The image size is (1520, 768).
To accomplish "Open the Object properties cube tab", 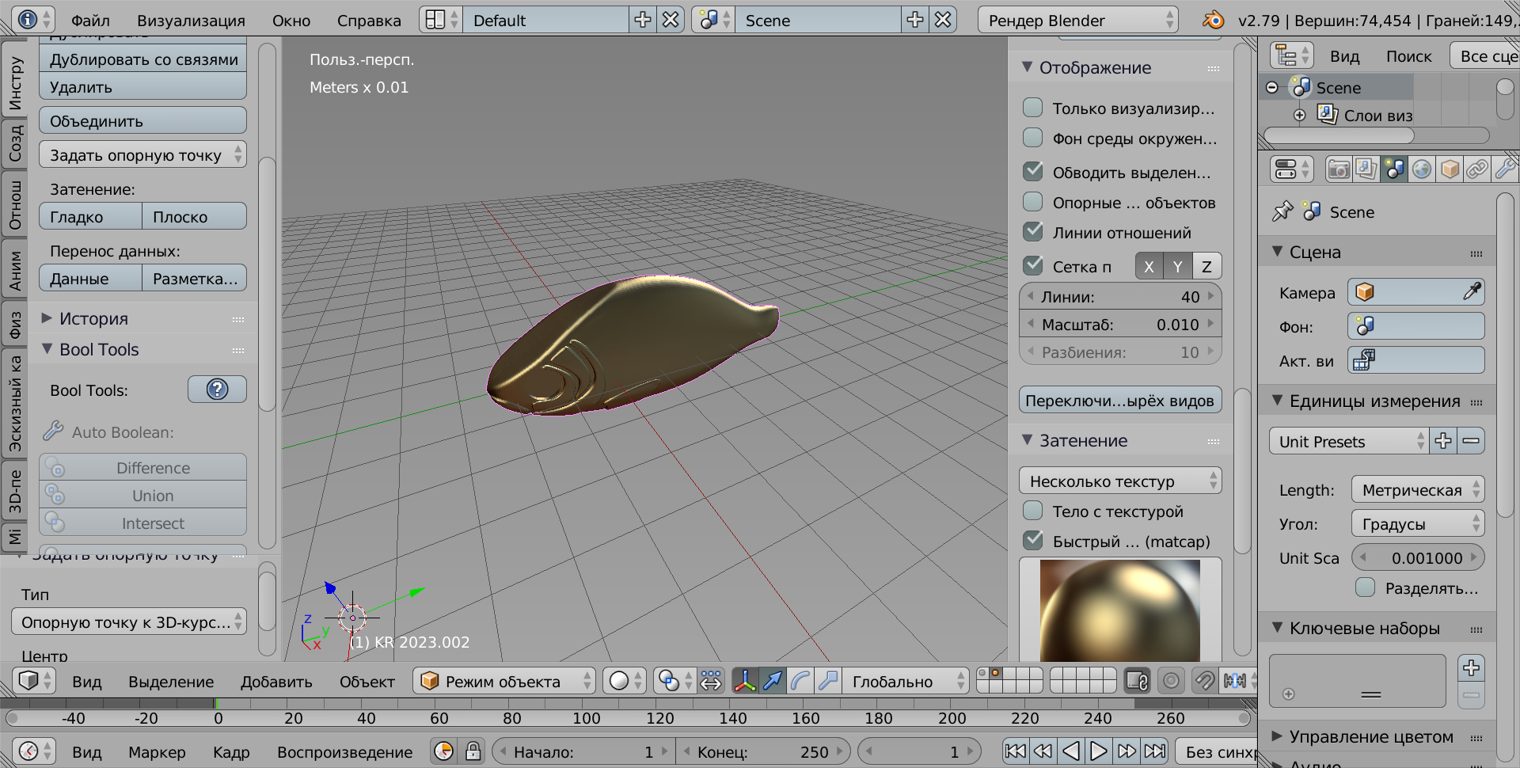I will [x=1450, y=169].
